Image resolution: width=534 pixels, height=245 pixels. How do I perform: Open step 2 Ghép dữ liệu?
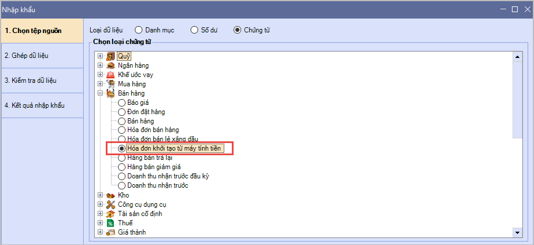pyautogui.click(x=42, y=56)
